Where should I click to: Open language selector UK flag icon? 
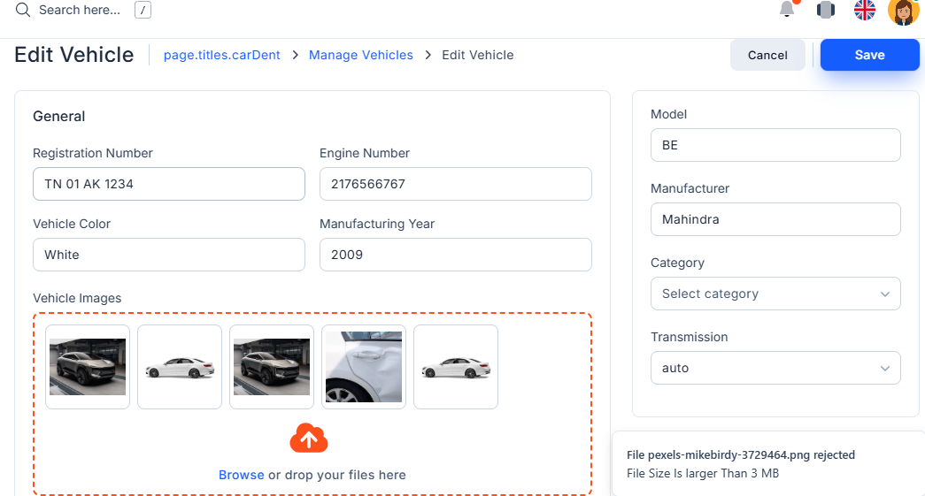865,10
